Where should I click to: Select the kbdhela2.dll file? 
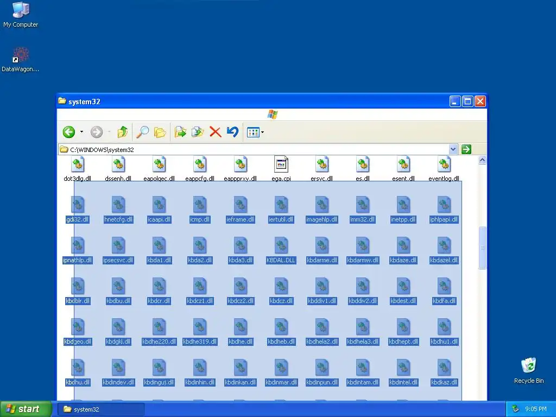click(322, 332)
